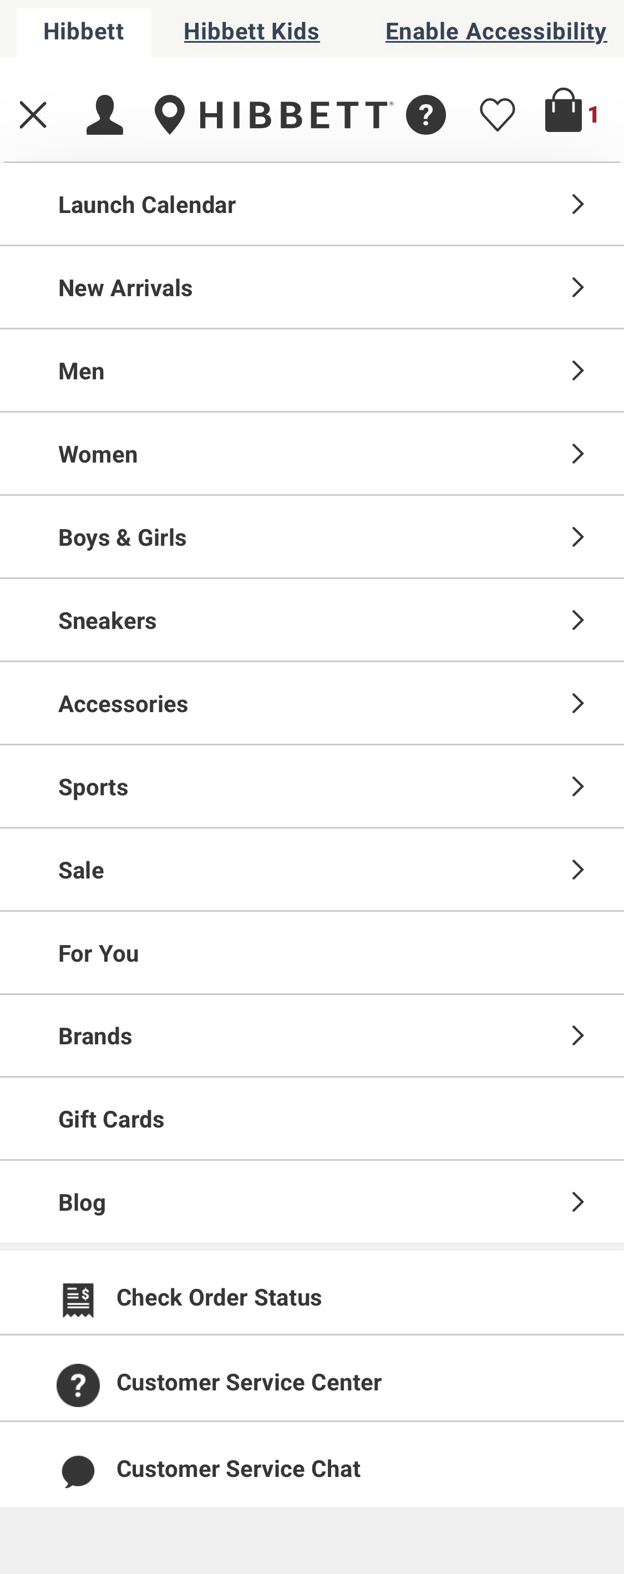Open shopping bag cart icon
Screen dimensions: 624x1574
564,111
